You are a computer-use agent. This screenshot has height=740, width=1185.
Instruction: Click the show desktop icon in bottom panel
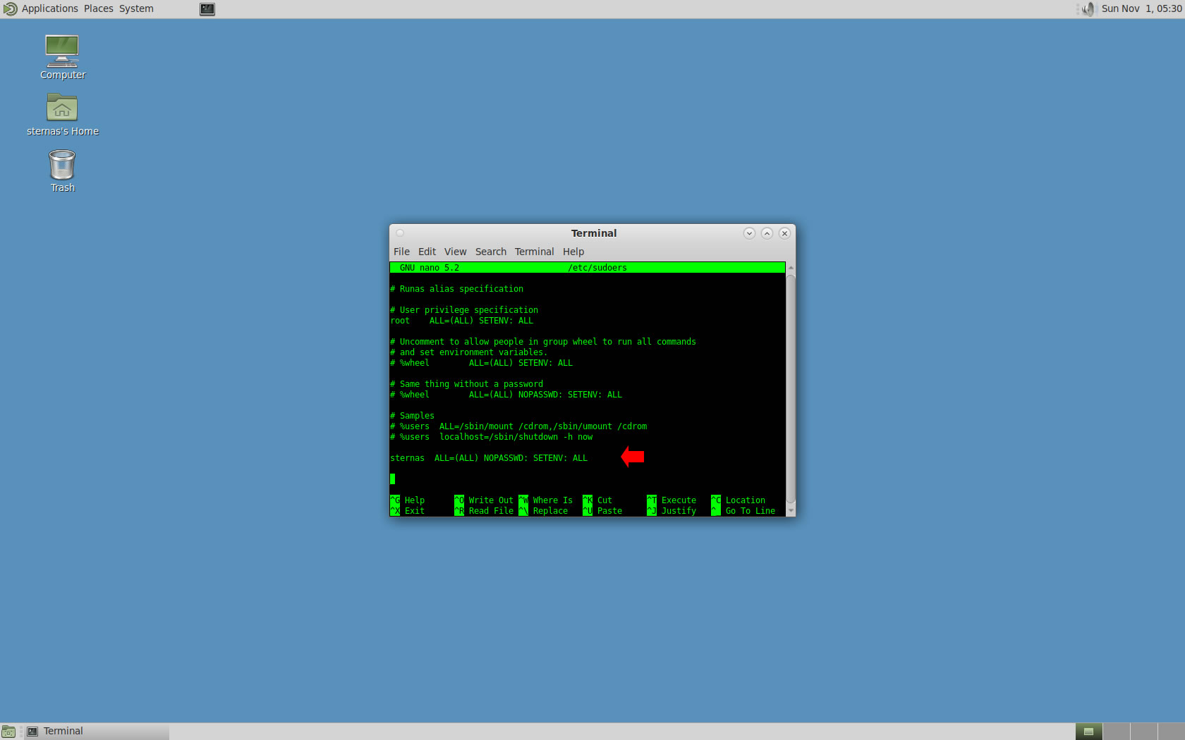pyautogui.click(x=8, y=732)
